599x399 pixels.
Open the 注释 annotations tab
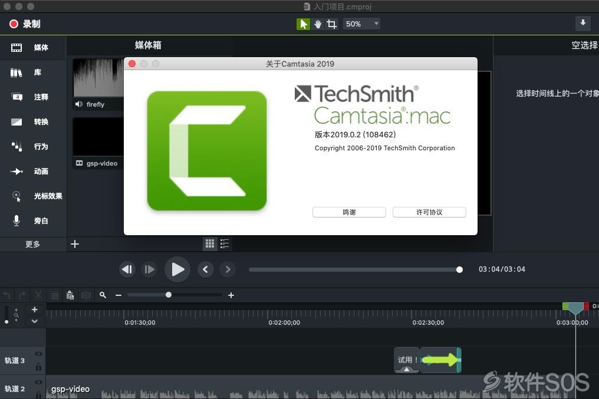tap(33, 97)
